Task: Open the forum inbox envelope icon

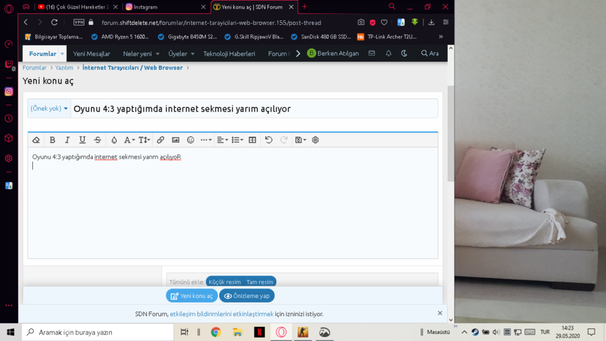Action: coord(372,53)
